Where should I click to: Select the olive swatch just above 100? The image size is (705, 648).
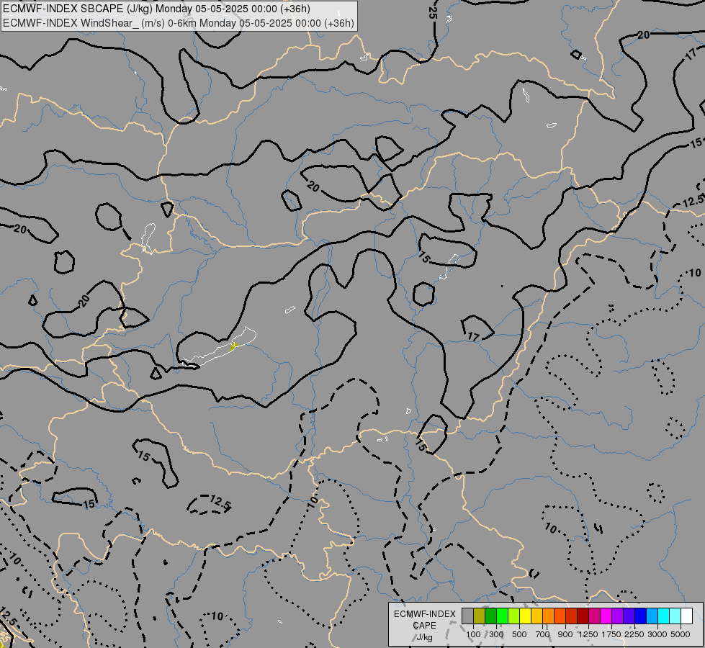pyautogui.click(x=480, y=616)
